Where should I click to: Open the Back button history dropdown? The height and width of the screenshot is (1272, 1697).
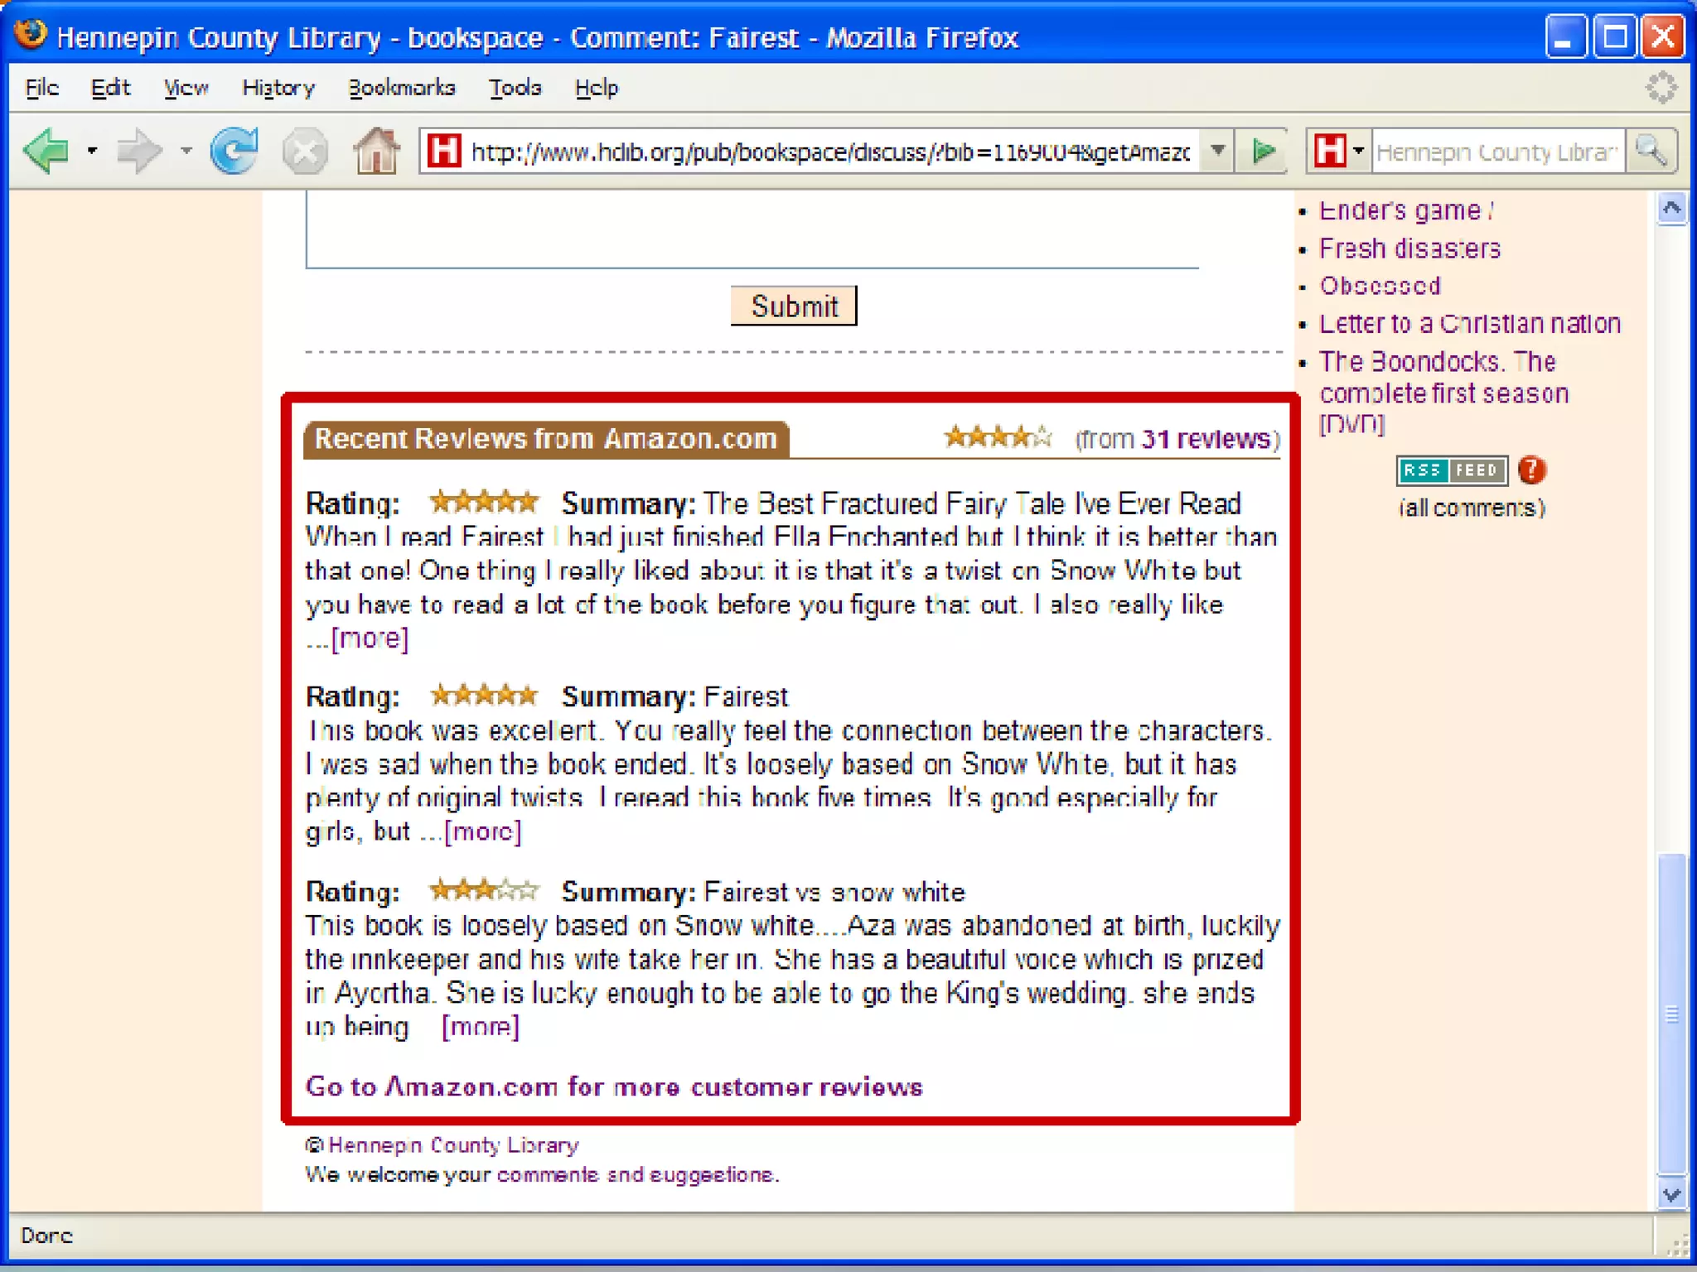pyautogui.click(x=92, y=152)
